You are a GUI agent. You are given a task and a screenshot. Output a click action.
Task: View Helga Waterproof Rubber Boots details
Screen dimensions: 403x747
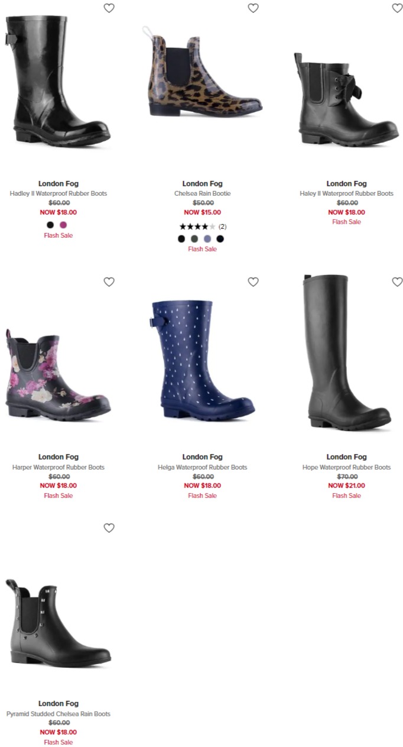pos(203,467)
